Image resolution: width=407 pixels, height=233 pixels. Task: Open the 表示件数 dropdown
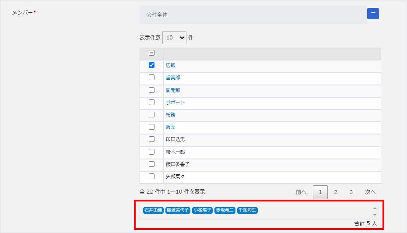[x=174, y=38]
